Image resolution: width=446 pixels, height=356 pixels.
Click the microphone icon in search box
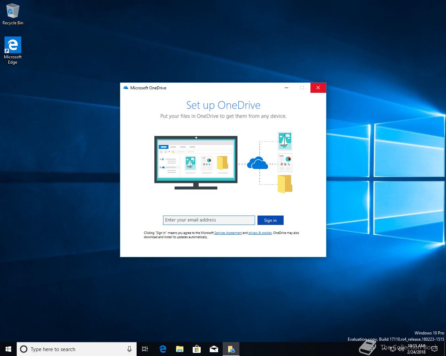(x=129, y=349)
